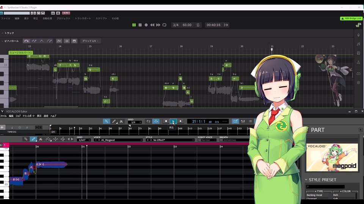Click the ARA Bridge Link button
This screenshot has width=364, height=204.
(351, 19)
